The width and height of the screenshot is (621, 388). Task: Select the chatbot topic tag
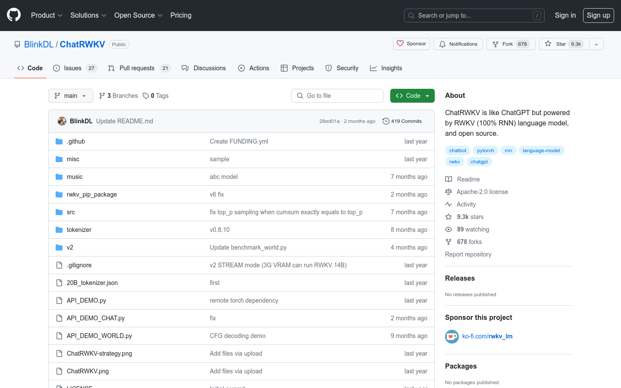coord(458,150)
